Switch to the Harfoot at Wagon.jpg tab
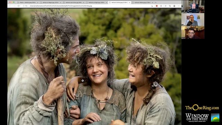Screen dimensions: 222x125 point(51,2)
